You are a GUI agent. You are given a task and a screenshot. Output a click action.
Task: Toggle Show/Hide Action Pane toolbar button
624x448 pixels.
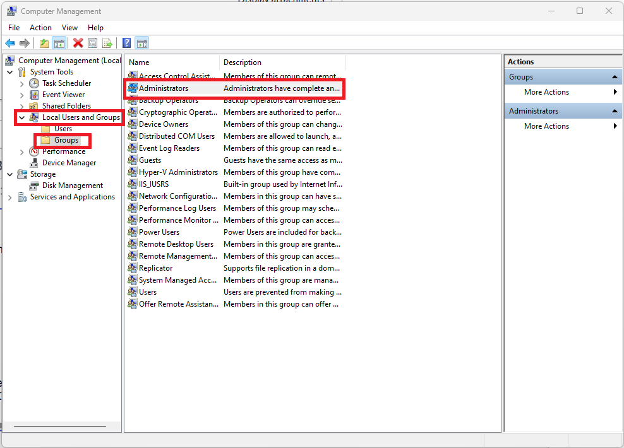coord(142,43)
